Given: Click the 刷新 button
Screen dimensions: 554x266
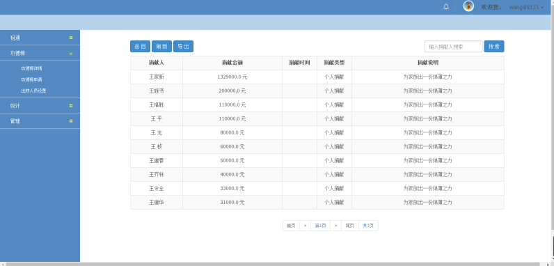Looking at the screenshot, I should coord(162,47).
